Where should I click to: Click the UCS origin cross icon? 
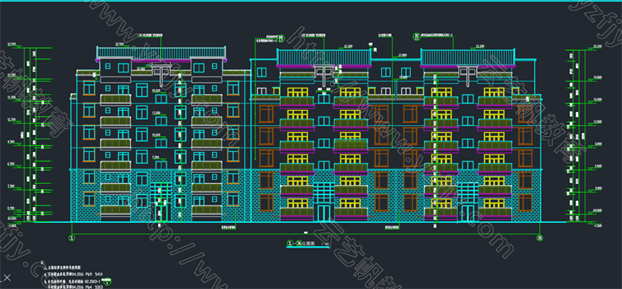tap(6, 278)
